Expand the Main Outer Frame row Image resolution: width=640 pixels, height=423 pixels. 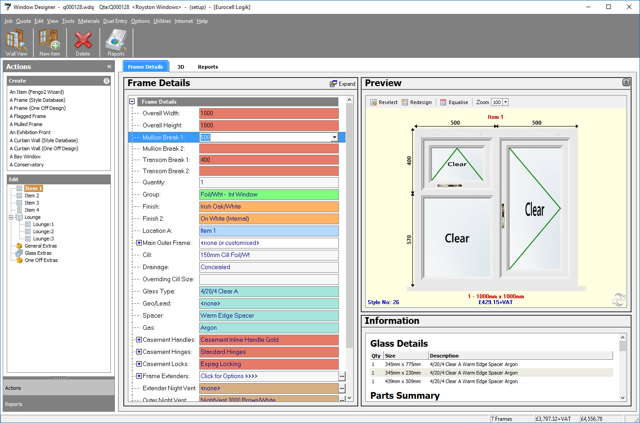139,243
